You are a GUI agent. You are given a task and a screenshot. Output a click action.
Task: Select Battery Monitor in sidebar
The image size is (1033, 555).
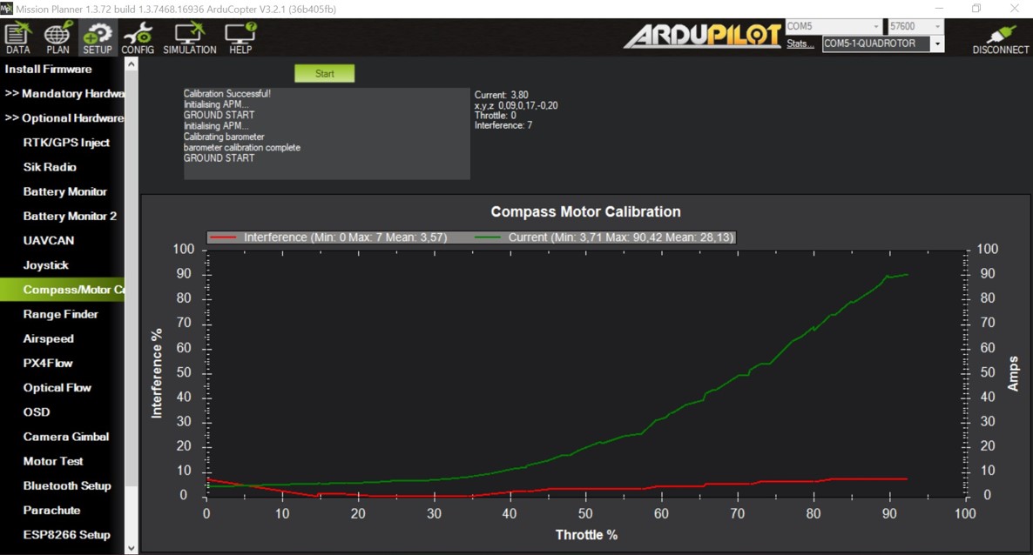pyautogui.click(x=64, y=191)
